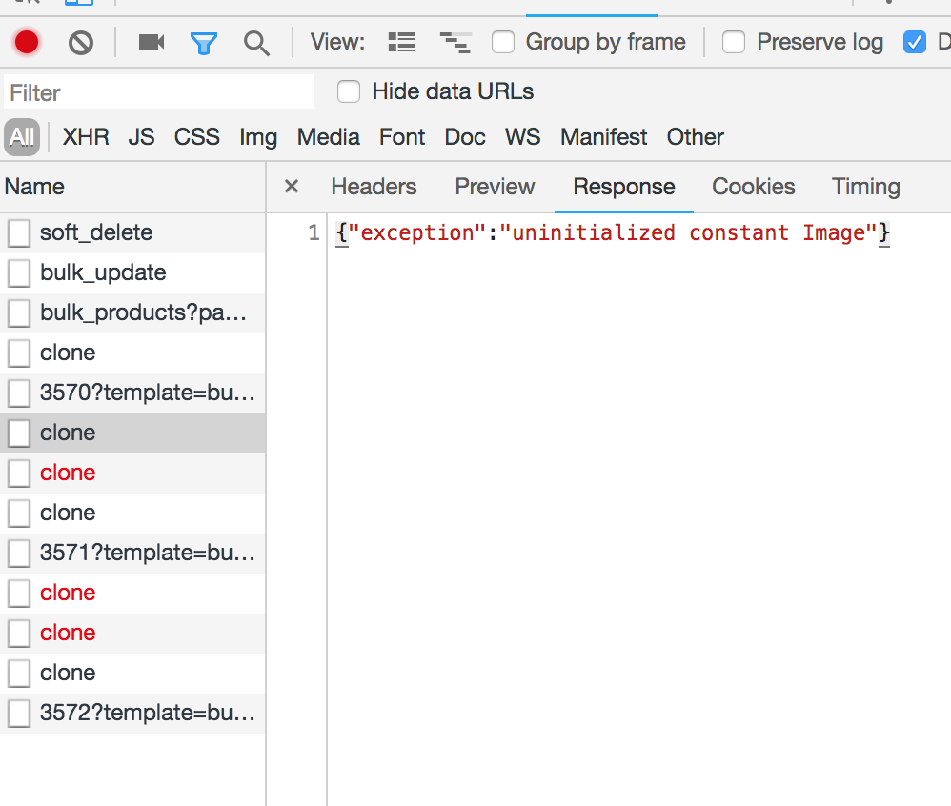This screenshot has width=951, height=806.
Task: Select the bulk_update request
Action: tap(132, 272)
